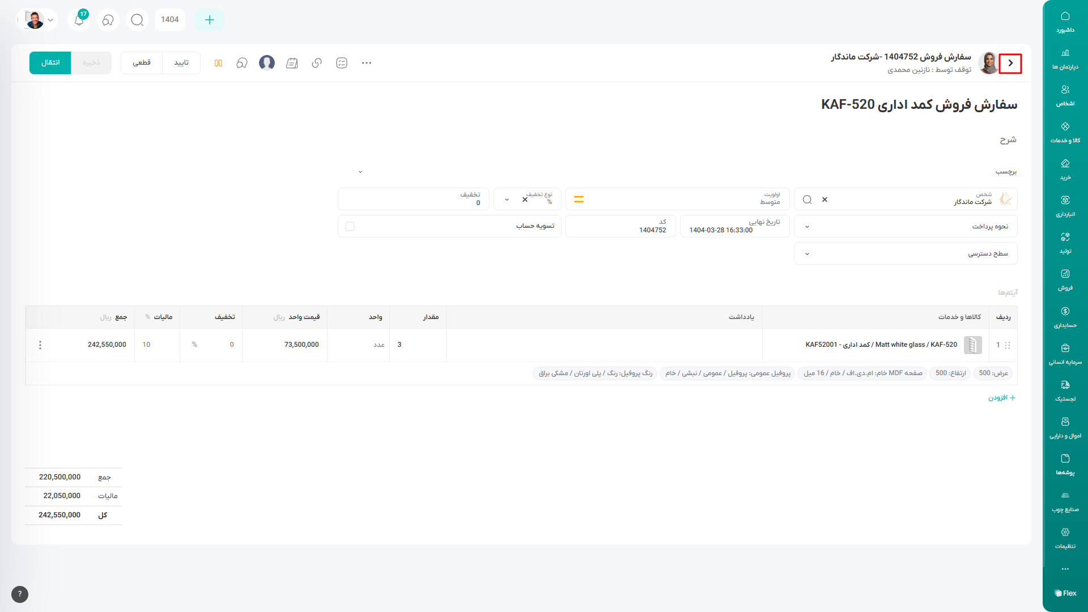Open انبارداری module in sidebar
This screenshot has width=1088, height=612.
(x=1065, y=206)
